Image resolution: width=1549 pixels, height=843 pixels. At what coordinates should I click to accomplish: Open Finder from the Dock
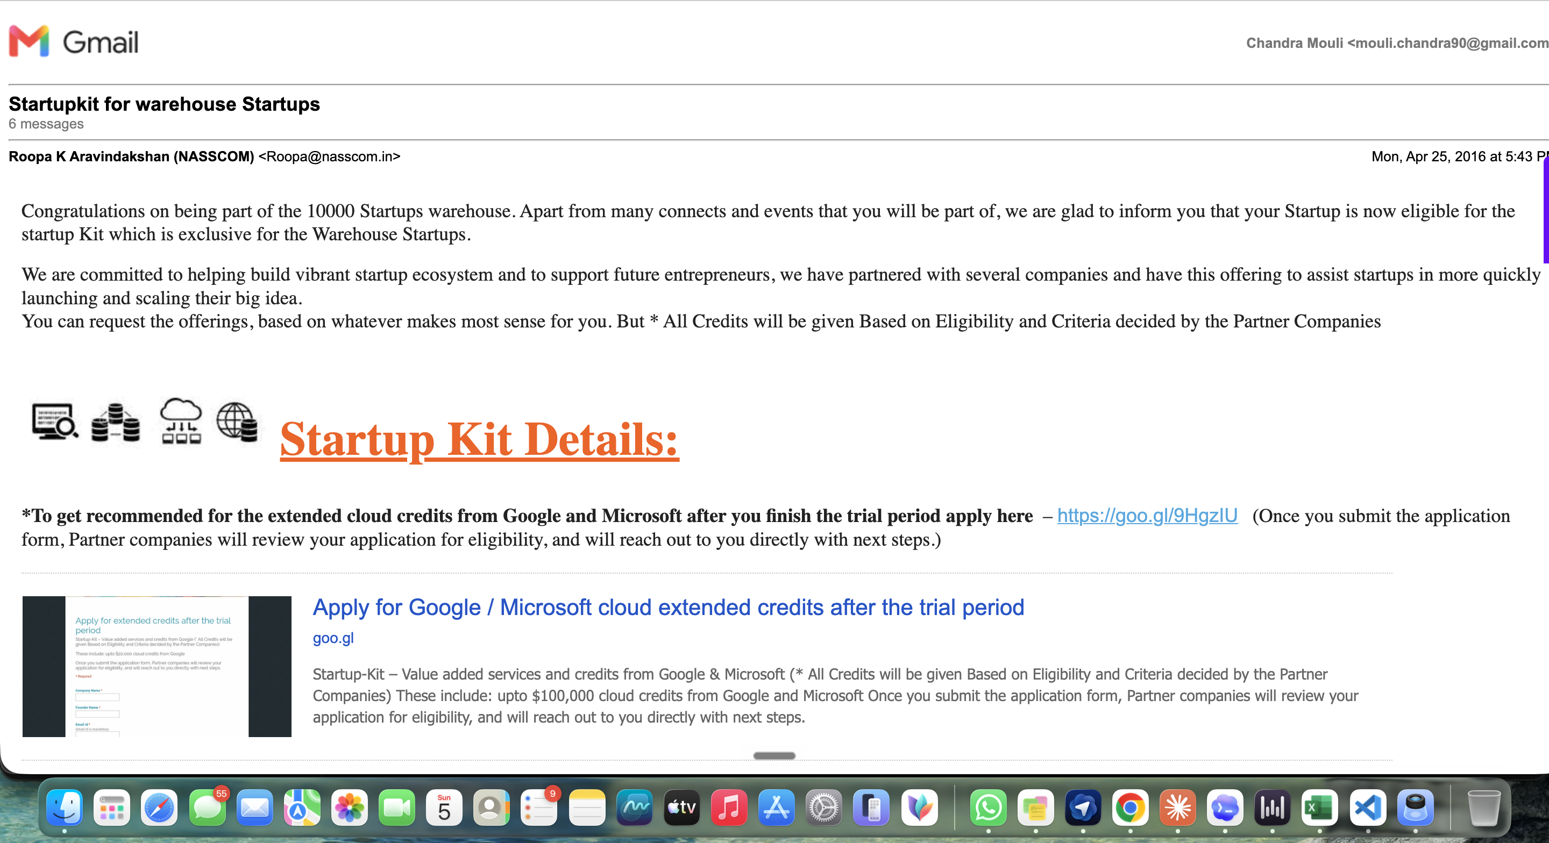pyautogui.click(x=65, y=808)
